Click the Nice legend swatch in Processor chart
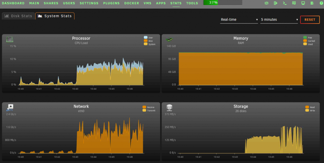 [145, 41]
